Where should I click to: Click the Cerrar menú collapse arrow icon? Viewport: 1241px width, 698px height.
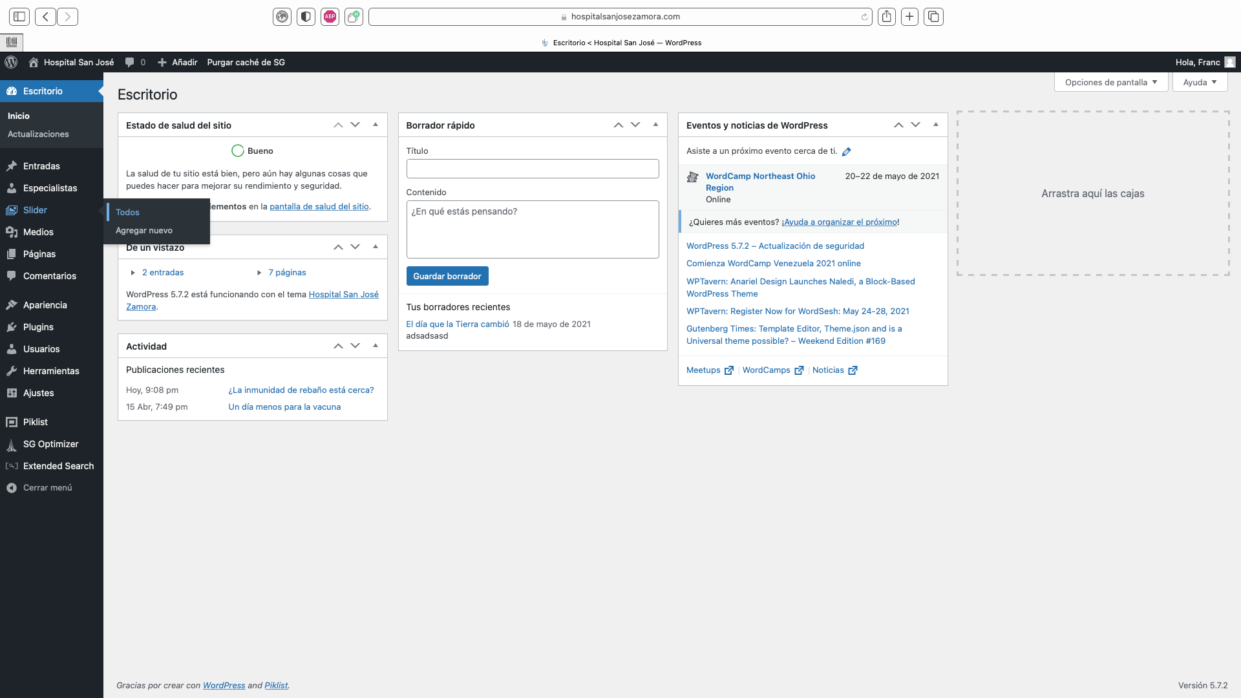pyautogui.click(x=12, y=488)
